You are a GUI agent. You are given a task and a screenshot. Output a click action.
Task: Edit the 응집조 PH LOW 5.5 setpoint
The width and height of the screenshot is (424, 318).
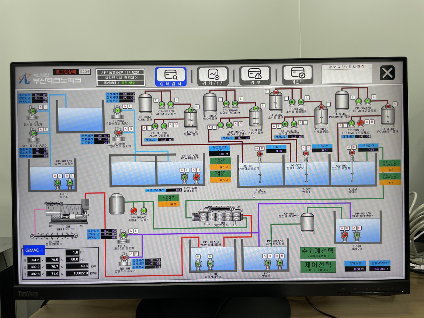click(x=390, y=183)
